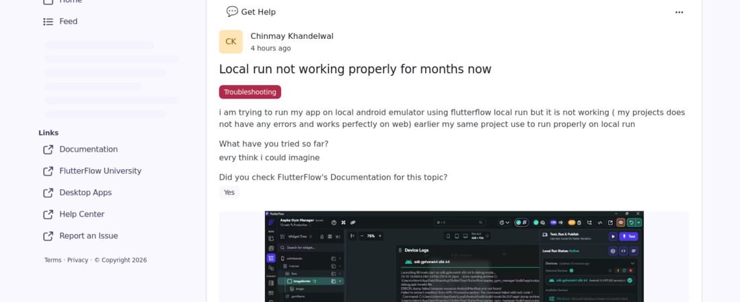Open the post options three-dot menu

pos(679,12)
